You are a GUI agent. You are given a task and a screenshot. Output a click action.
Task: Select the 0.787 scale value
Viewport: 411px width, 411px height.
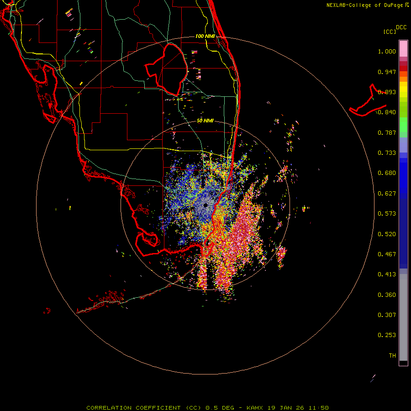coord(387,132)
